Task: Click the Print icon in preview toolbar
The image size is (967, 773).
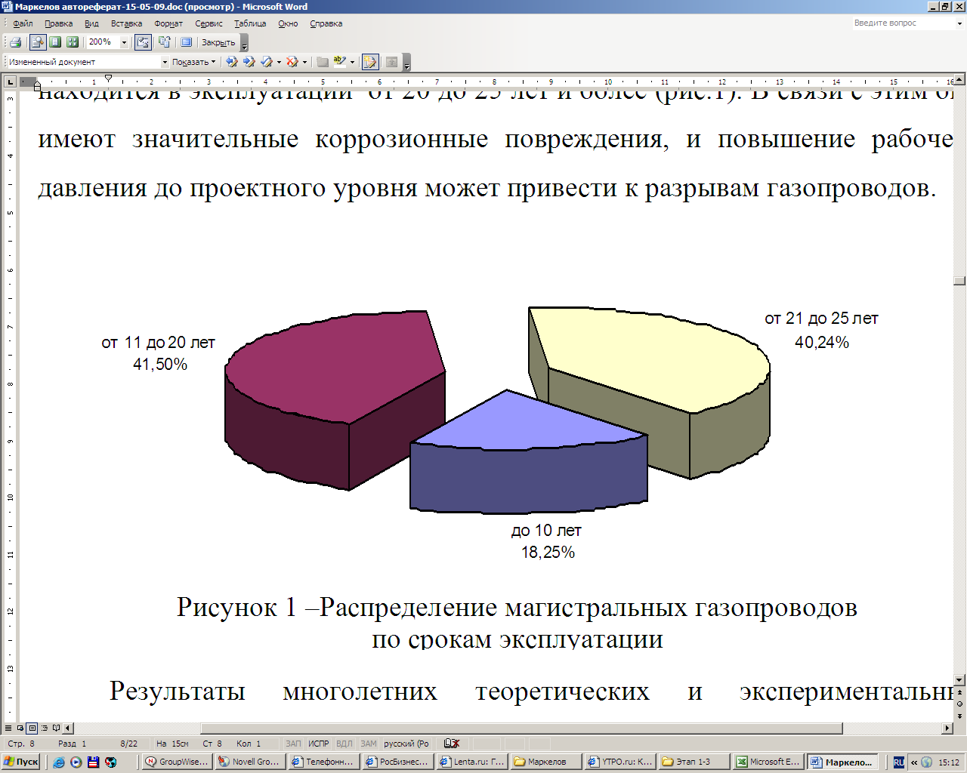Action: point(15,42)
